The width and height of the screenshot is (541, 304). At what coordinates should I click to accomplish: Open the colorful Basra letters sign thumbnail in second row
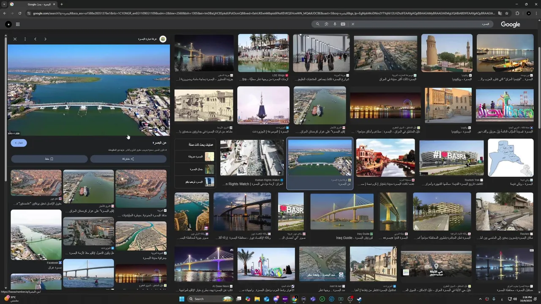[505, 106]
